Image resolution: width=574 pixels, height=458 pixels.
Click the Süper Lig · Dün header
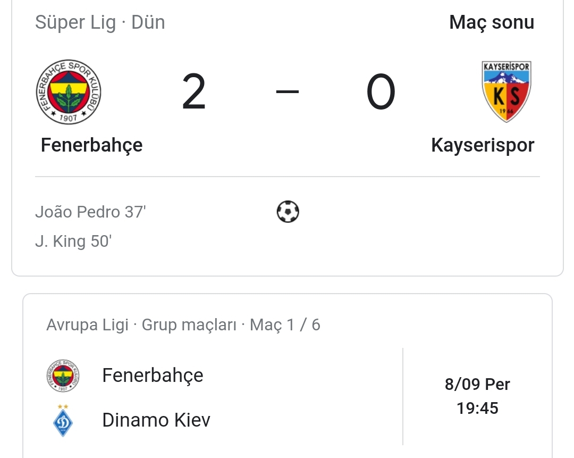(x=100, y=22)
